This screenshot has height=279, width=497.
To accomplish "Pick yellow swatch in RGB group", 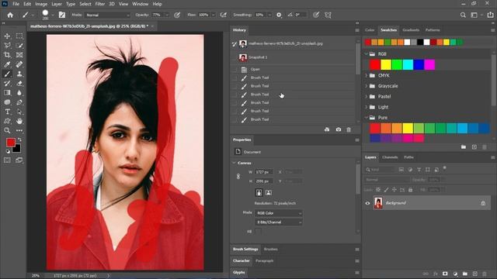I will (x=386, y=65).
